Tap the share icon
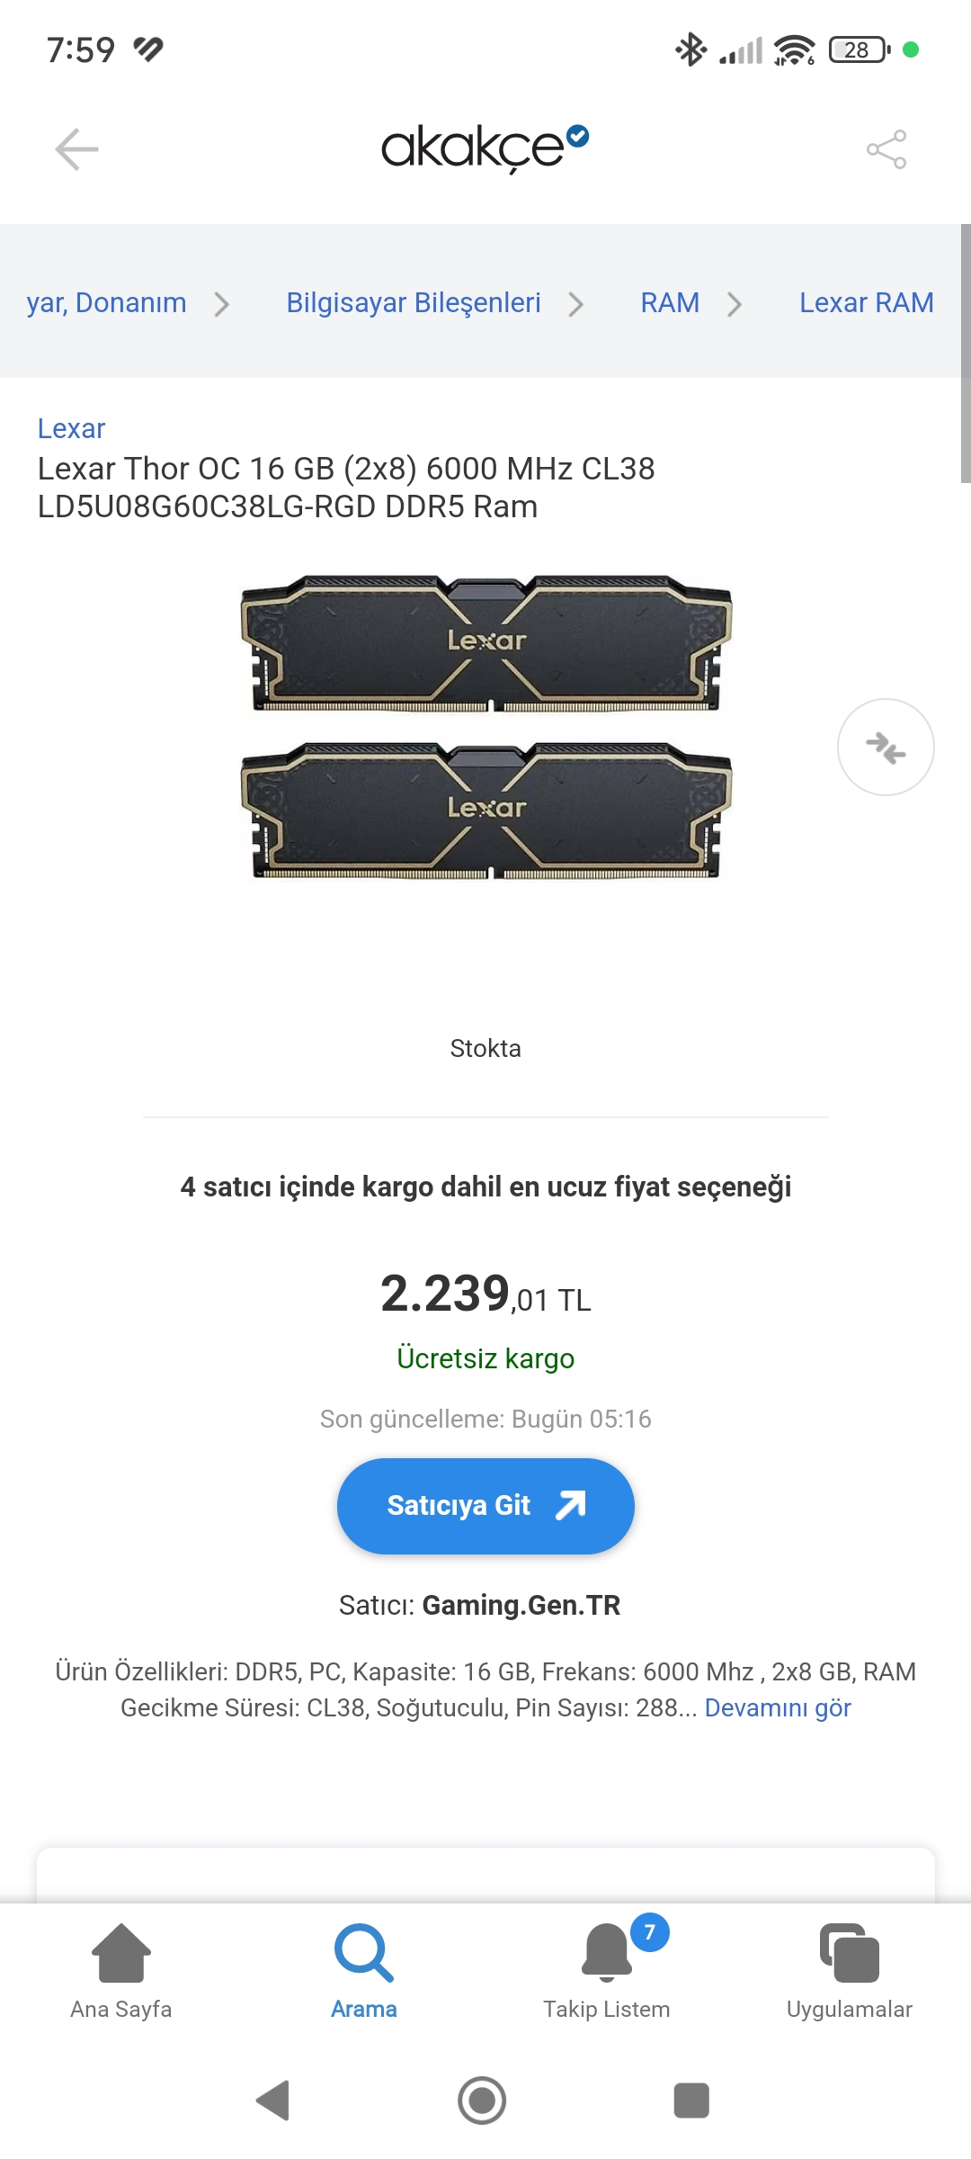This screenshot has width=971, height=2159. [x=886, y=149]
